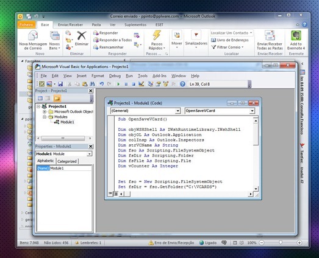
Task: Click View Microsoft Outlook icon in VBA toolbar
Action: click(x=41, y=84)
